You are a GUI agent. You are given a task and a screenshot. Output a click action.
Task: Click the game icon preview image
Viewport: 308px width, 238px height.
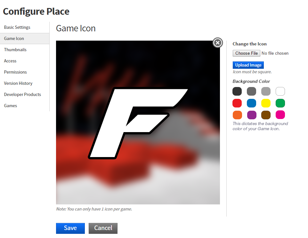coord(138,123)
